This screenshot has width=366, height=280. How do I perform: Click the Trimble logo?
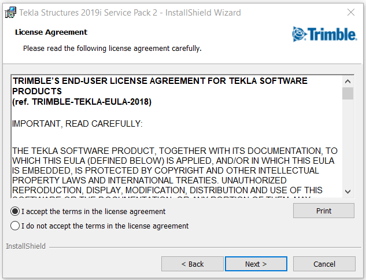click(324, 34)
